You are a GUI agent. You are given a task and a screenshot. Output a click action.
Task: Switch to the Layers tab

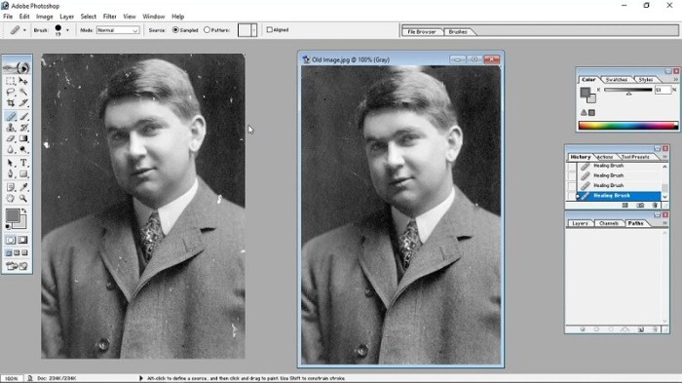coord(580,223)
